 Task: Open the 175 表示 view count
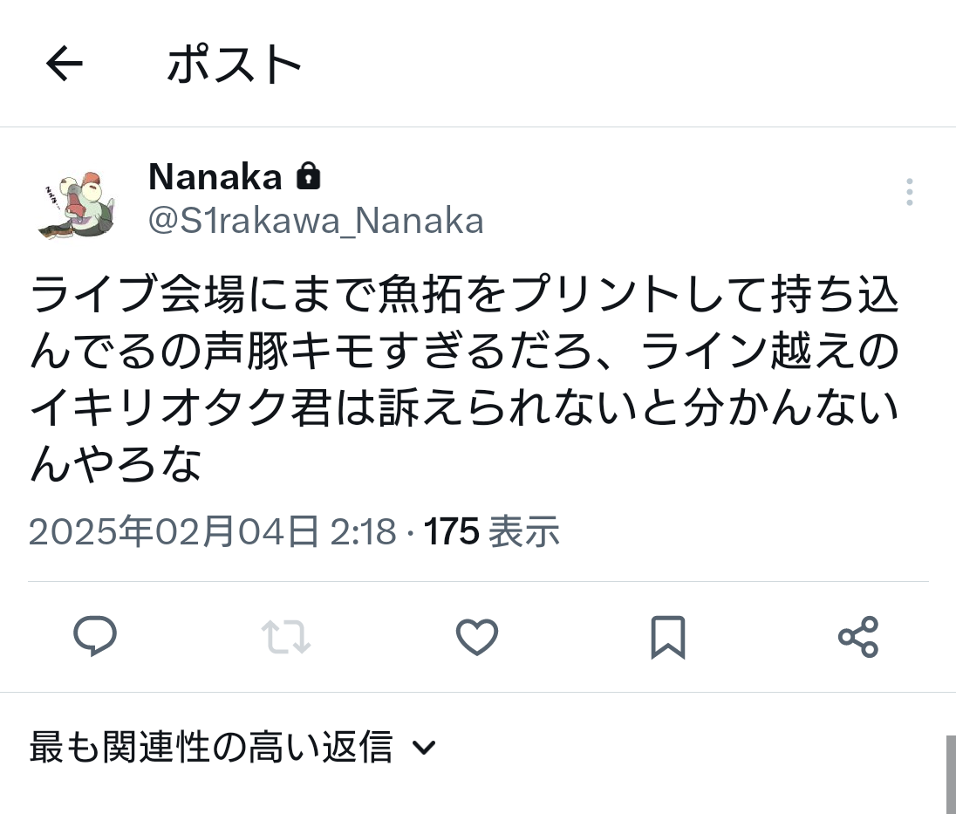click(491, 531)
